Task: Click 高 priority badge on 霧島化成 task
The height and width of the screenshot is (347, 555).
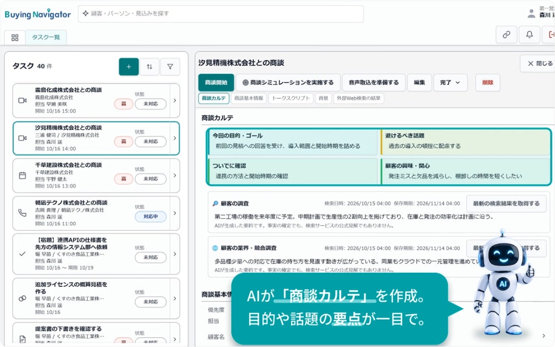Action: point(124,104)
